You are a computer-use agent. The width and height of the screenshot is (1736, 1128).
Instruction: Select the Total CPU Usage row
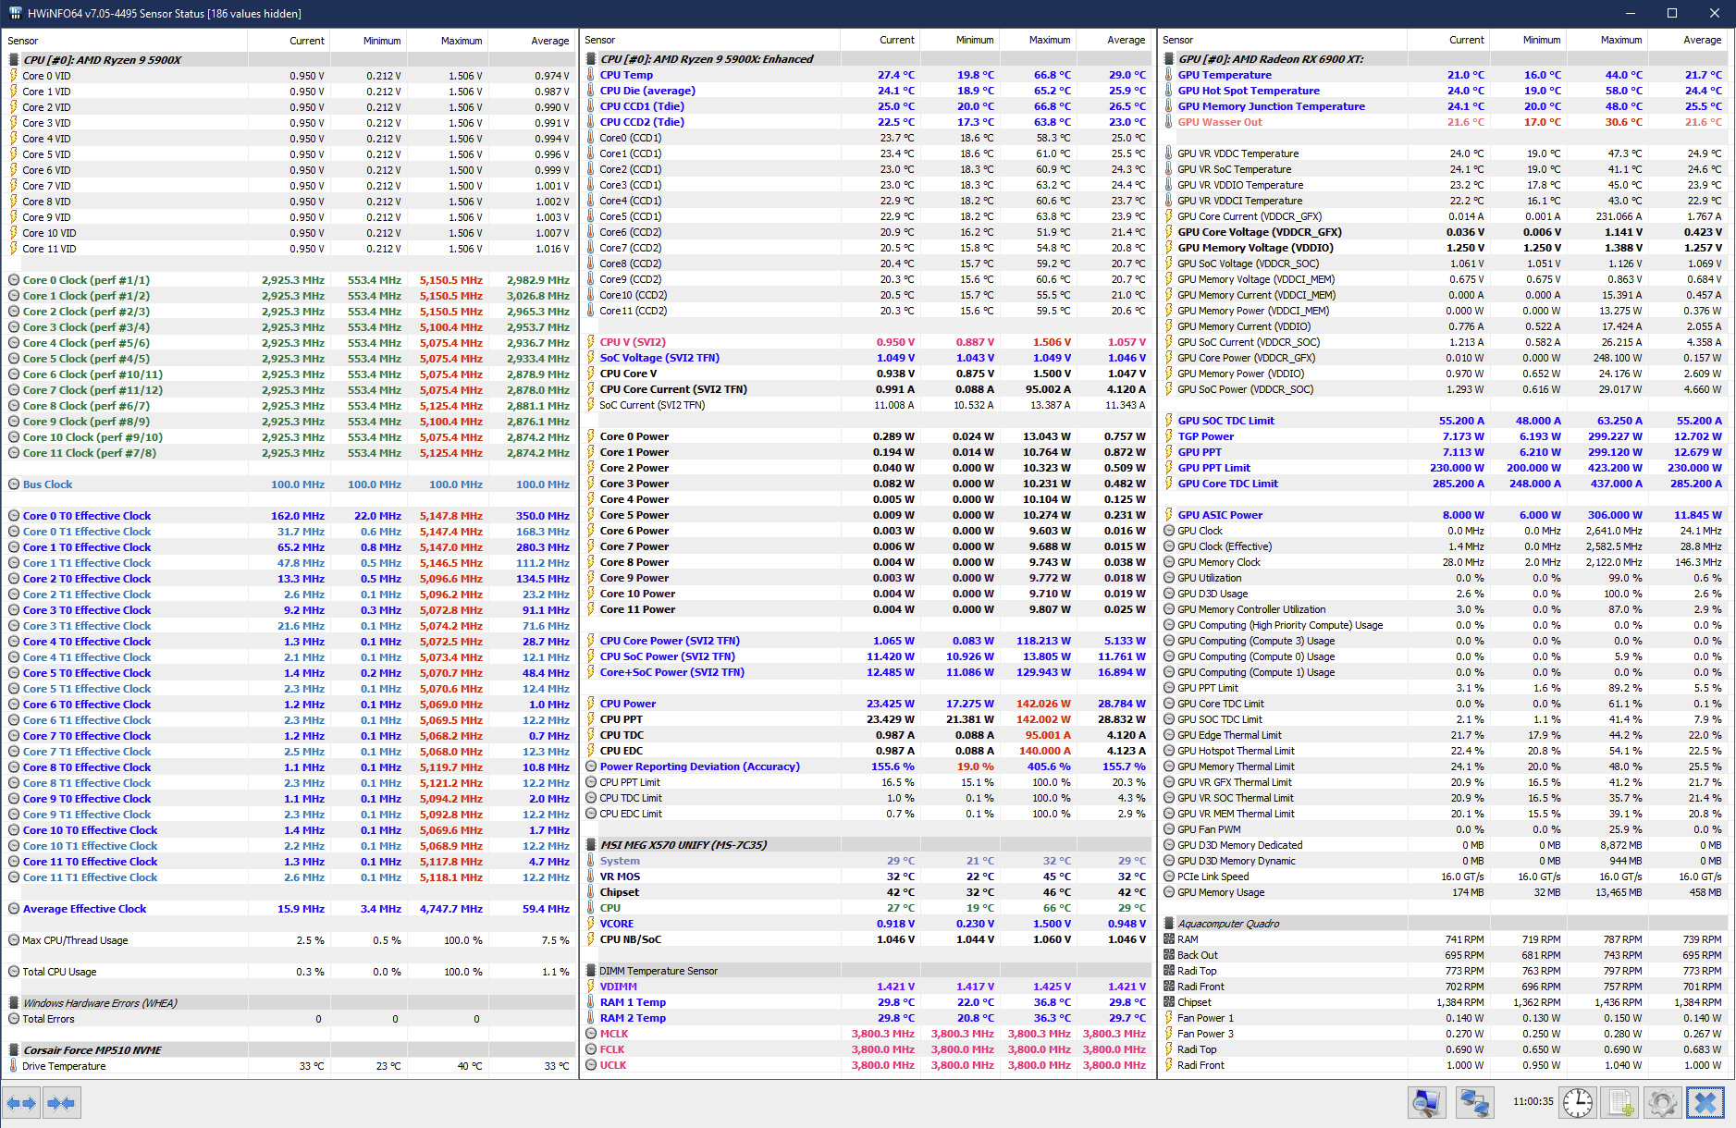(x=290, y=972)
